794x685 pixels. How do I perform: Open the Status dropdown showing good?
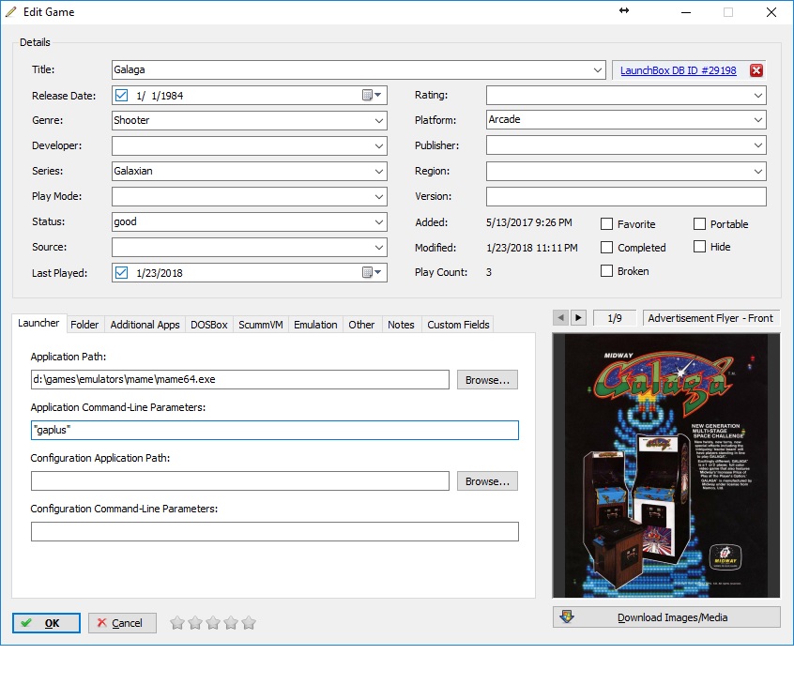click(x=379, y=221)
